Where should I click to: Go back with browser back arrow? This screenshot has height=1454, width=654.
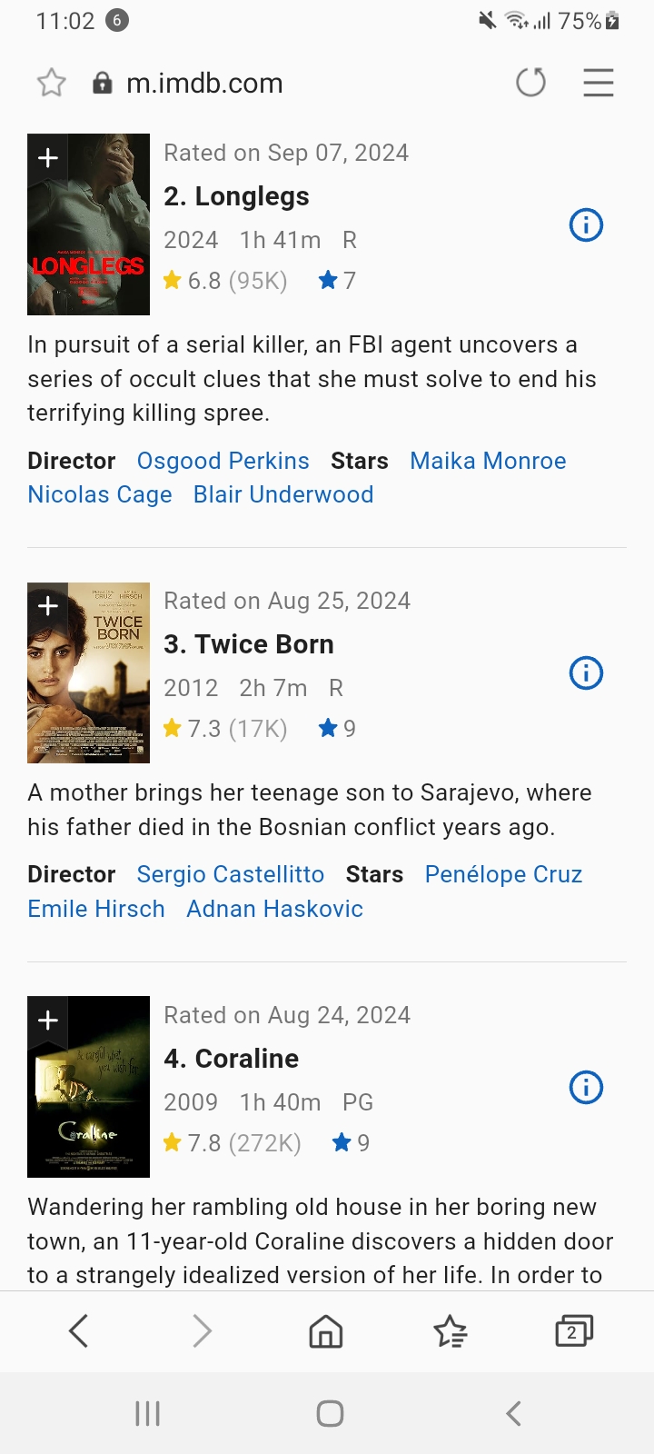click(79, 1331)
